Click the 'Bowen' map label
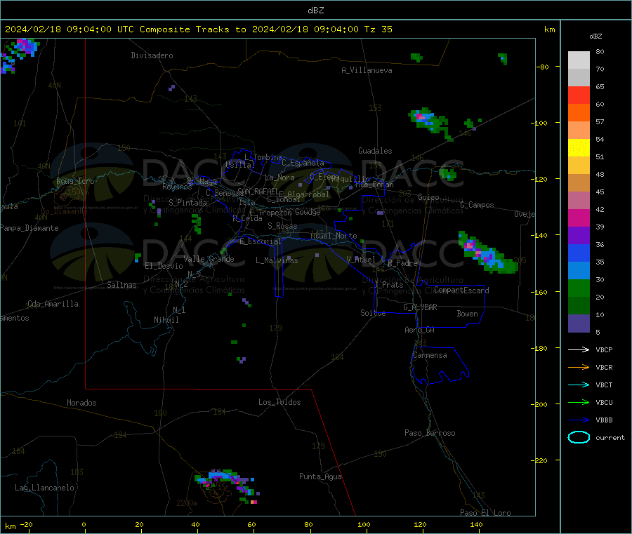The width and height of the screenshot is (632, 534). 467,314
